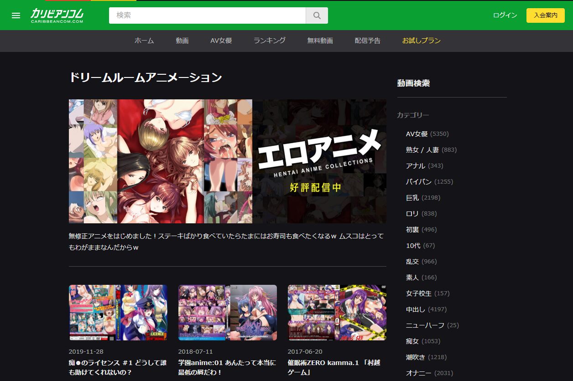Click the magnifier search button

click(x=317, y=15)
